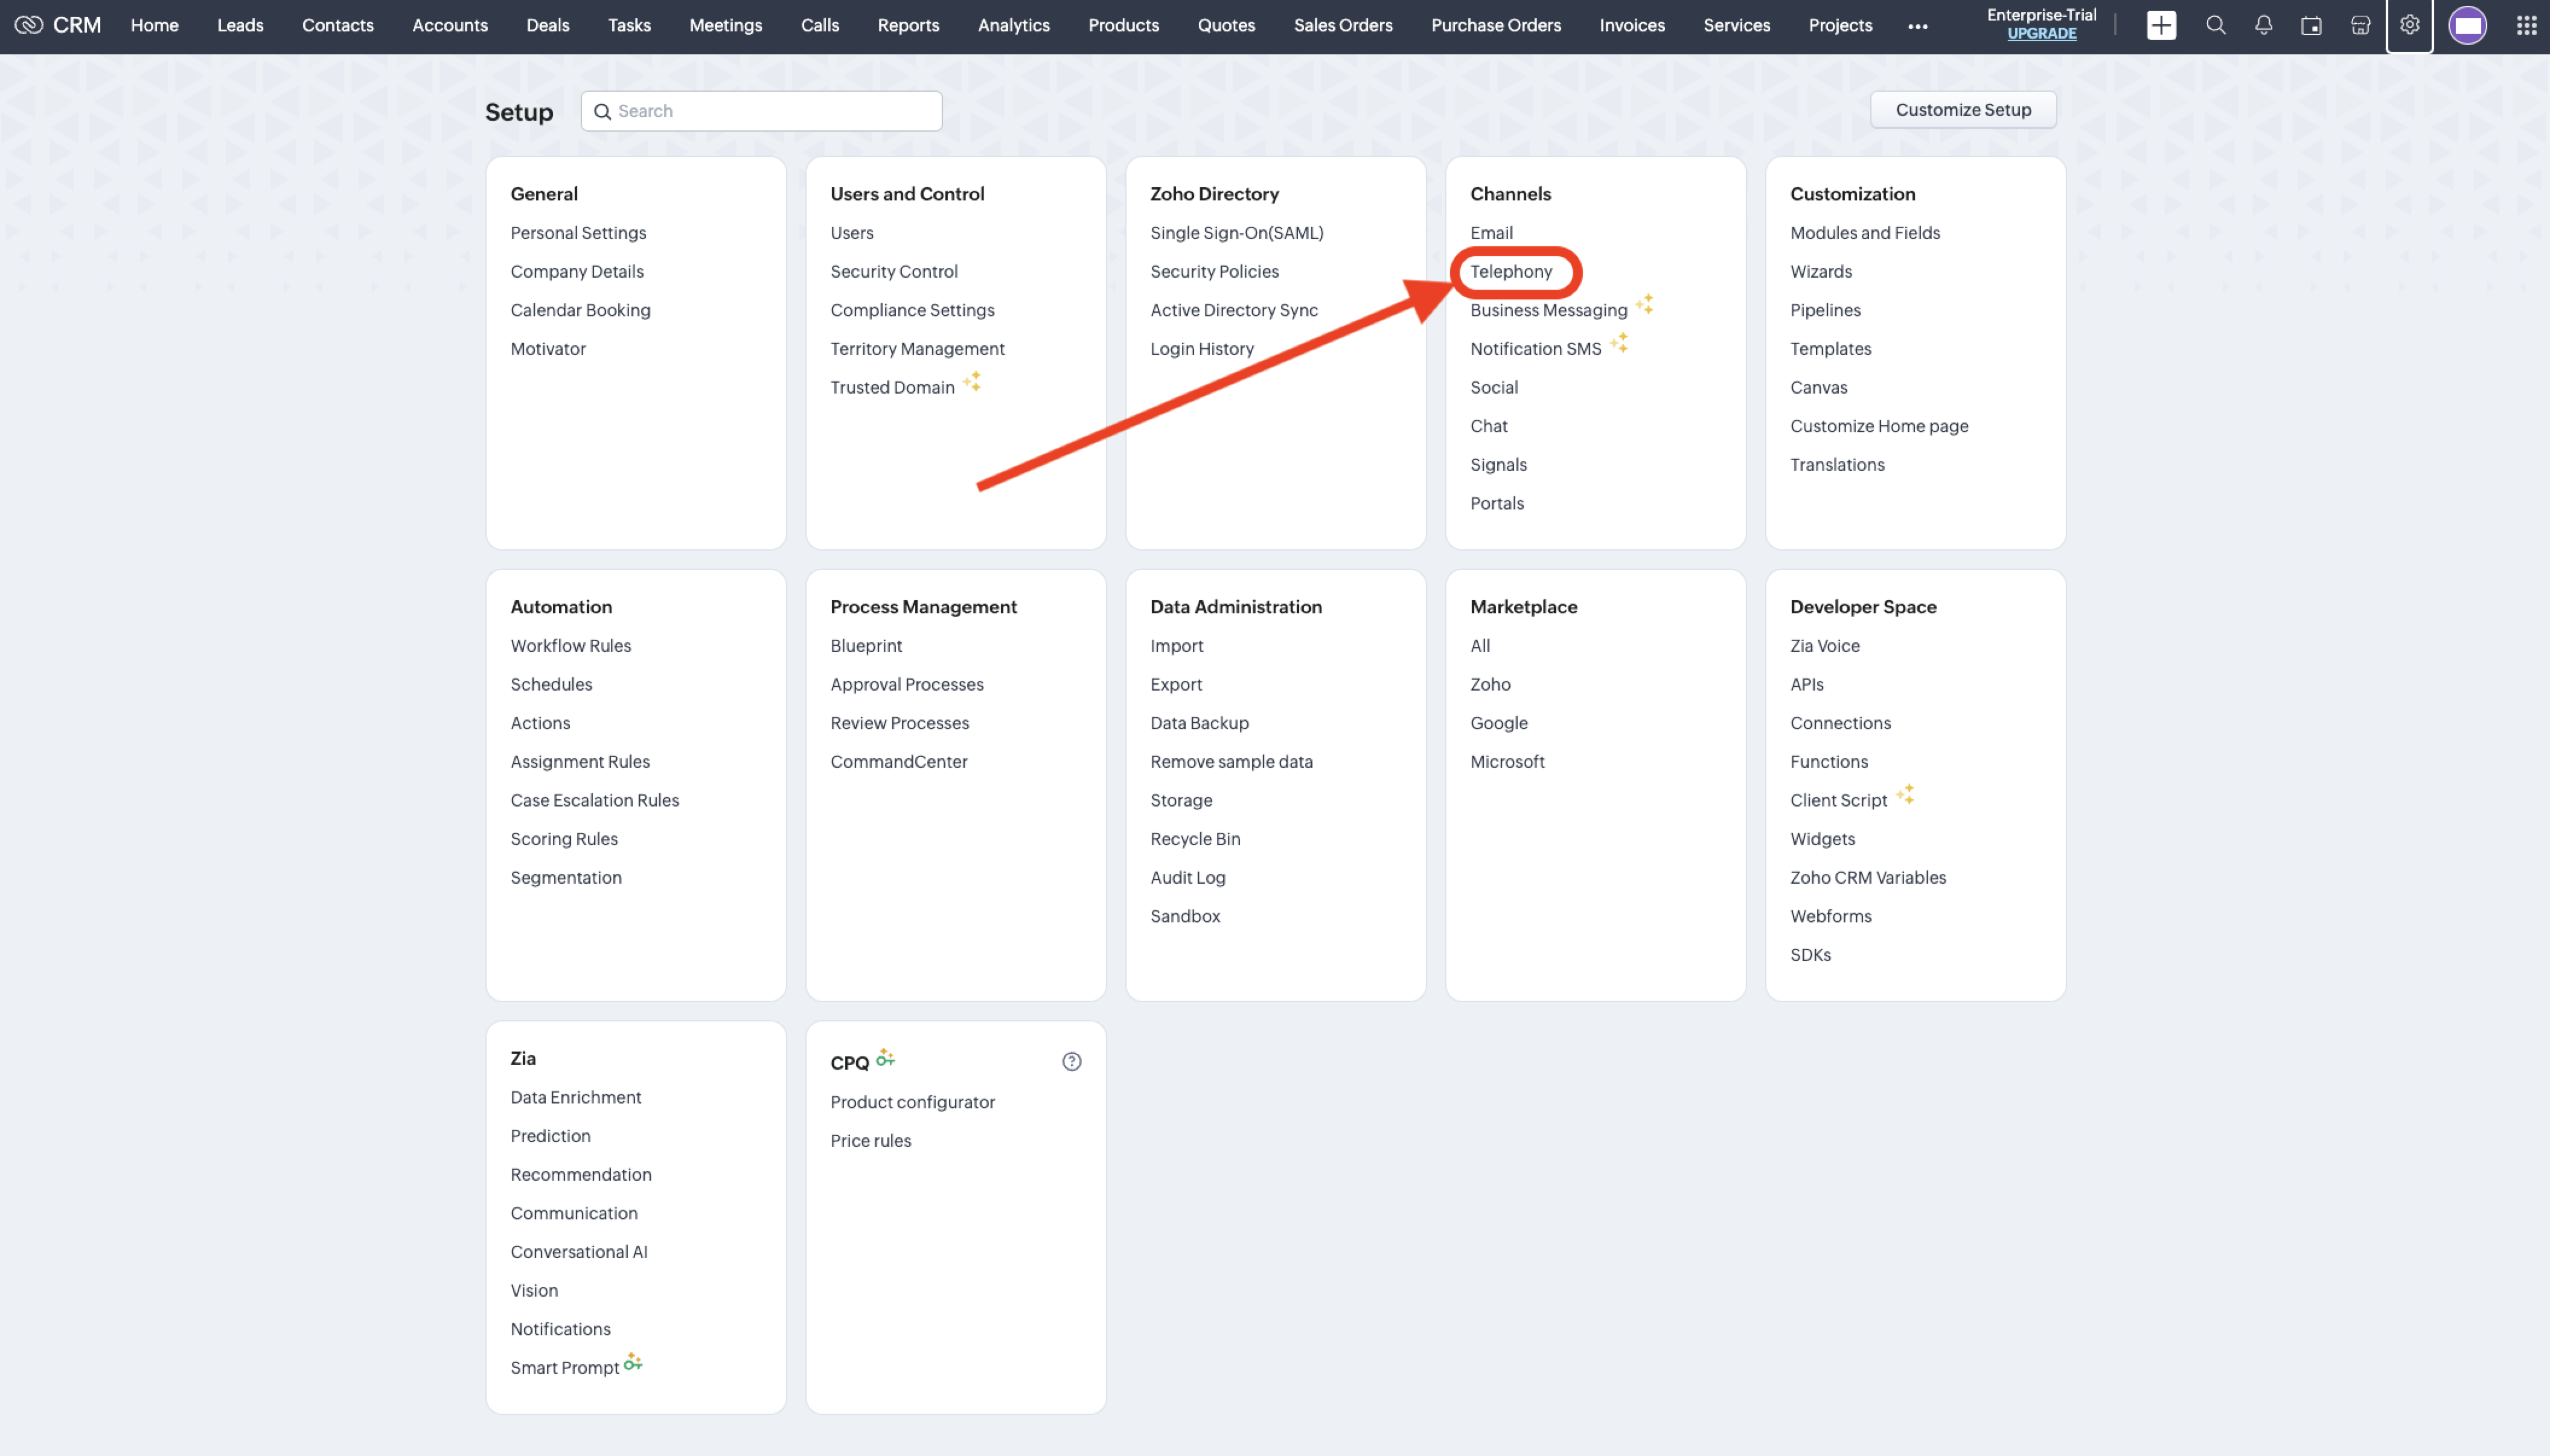Open Recycle Bin
This screenshot has width=2550, height=1456.
(1195, 838)
